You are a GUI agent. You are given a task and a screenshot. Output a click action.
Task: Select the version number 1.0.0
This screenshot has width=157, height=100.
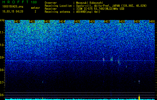tap(34, 2)
